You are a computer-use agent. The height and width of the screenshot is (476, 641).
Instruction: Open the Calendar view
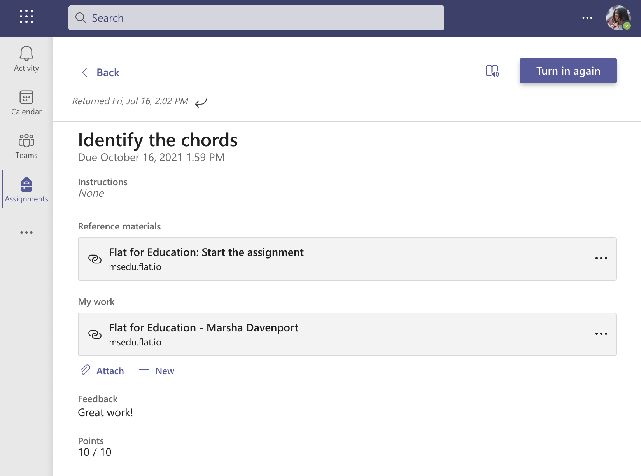pos(26,102)
